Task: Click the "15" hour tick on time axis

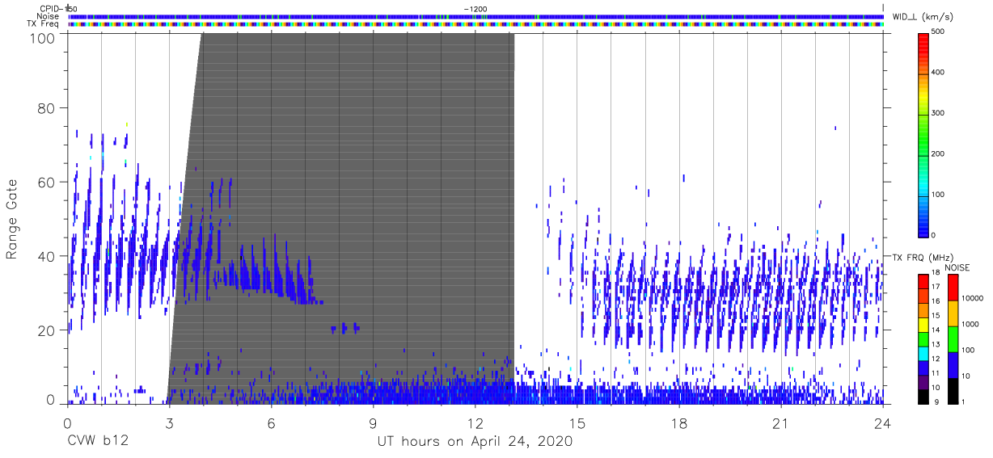Action: point(577,423)
